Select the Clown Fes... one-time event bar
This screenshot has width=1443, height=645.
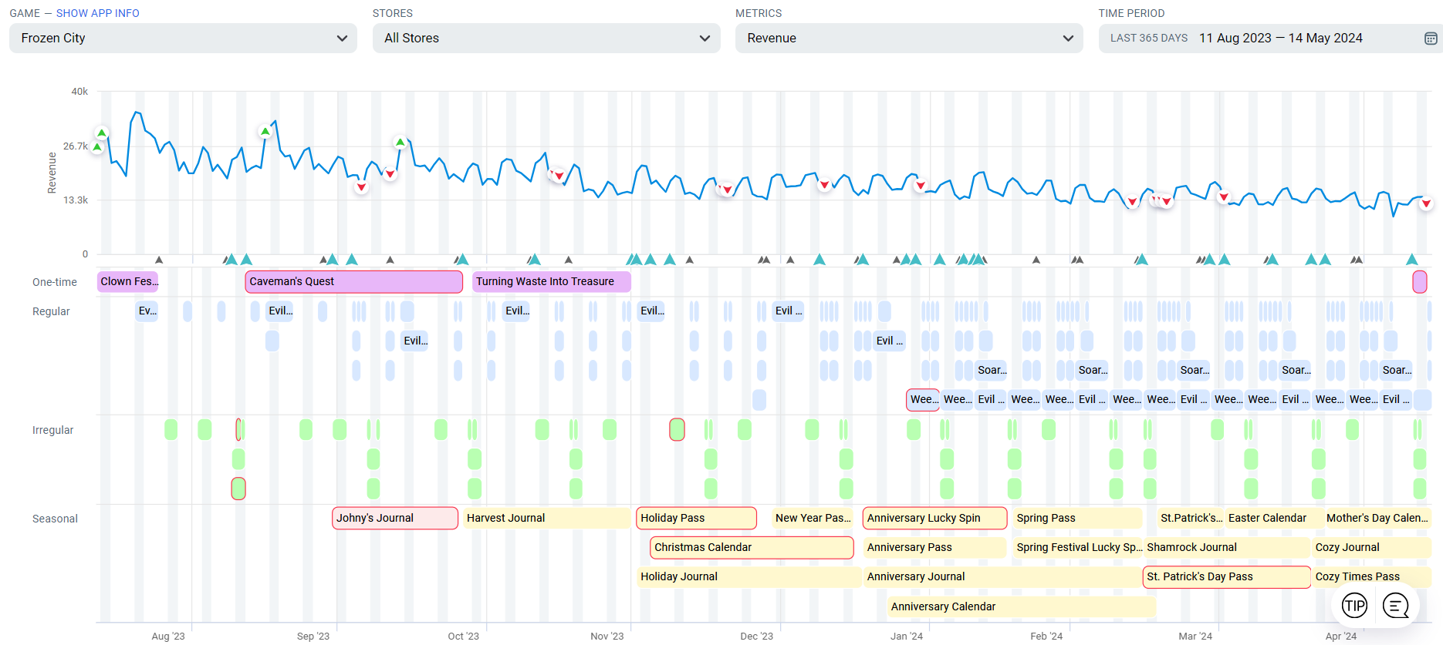click(x=128, y=281)
